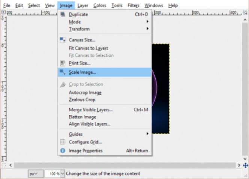Open the Help menu
The image size is (249, 179).
pos(173,6)
